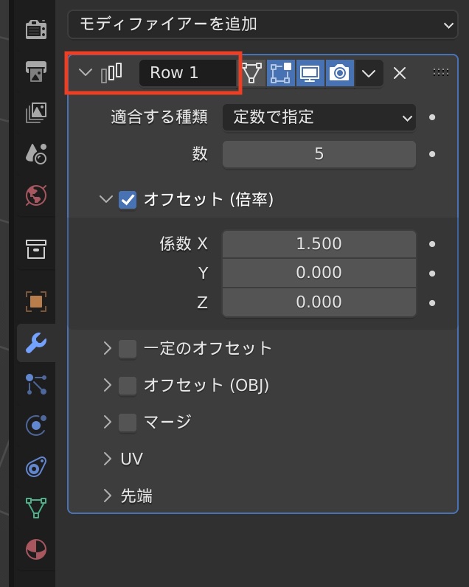Expand the UV section
The image size is (469, 587).
click(x=108, y=459)
